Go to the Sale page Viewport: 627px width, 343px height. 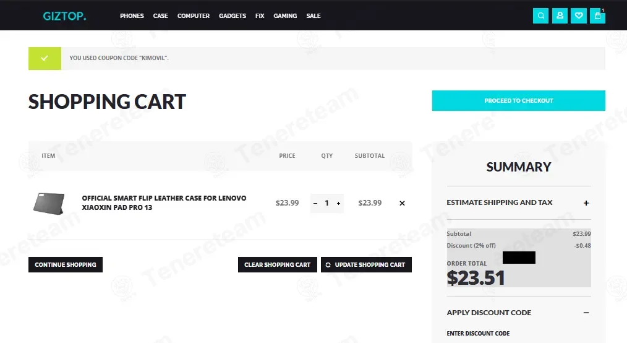tap(313, 16)
